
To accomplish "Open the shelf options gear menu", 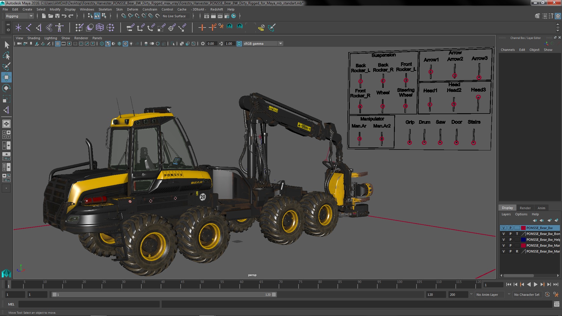I will coord(8,30).
